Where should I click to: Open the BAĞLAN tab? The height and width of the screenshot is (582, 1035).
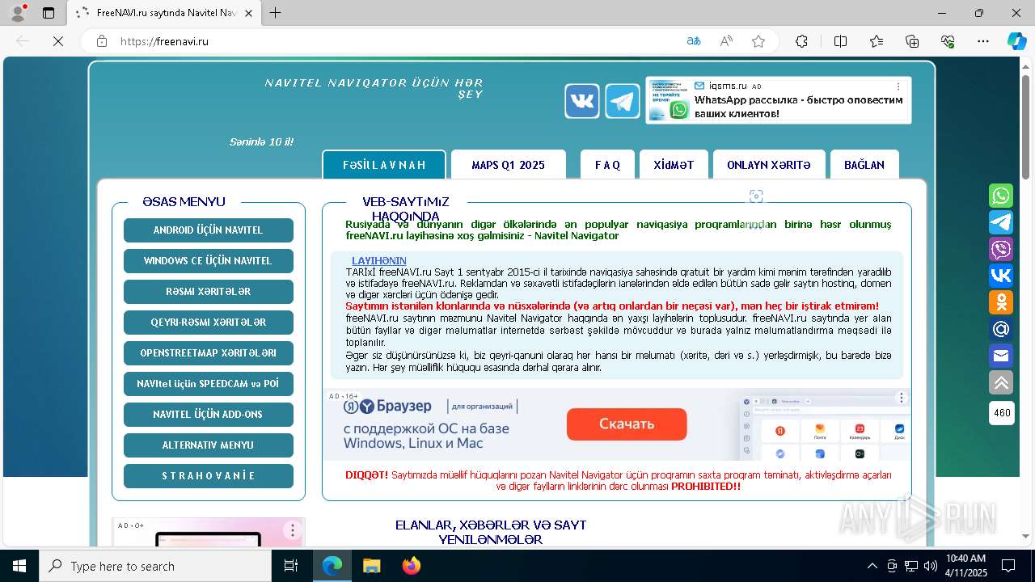864,165
